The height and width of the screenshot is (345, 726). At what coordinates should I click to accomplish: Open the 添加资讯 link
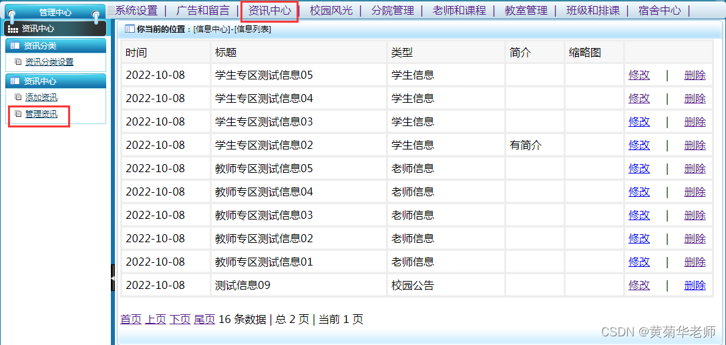[41, 97]
